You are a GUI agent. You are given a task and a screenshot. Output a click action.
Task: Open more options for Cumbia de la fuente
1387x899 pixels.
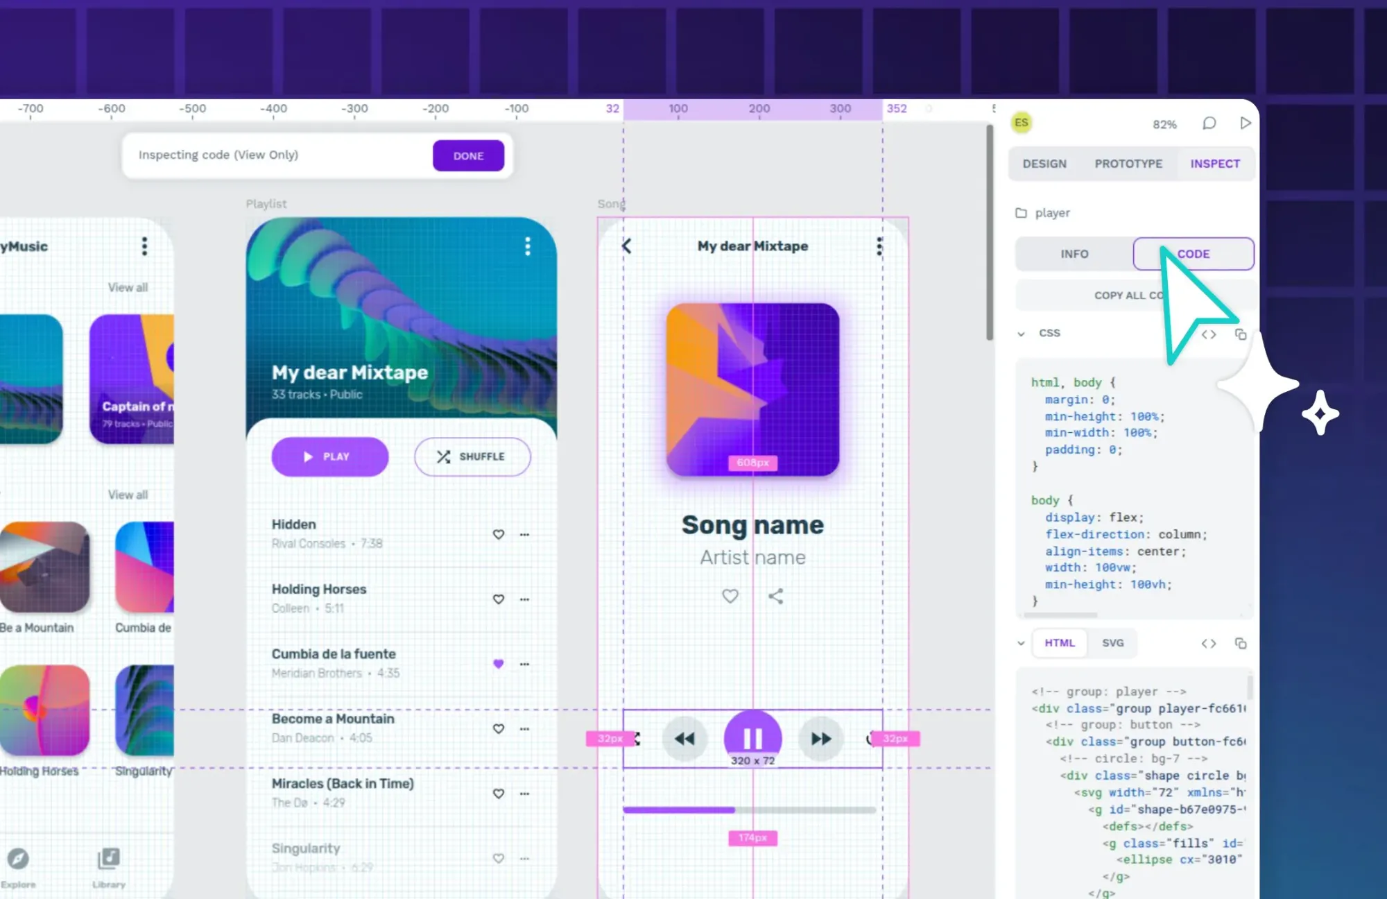pos(524,664)
